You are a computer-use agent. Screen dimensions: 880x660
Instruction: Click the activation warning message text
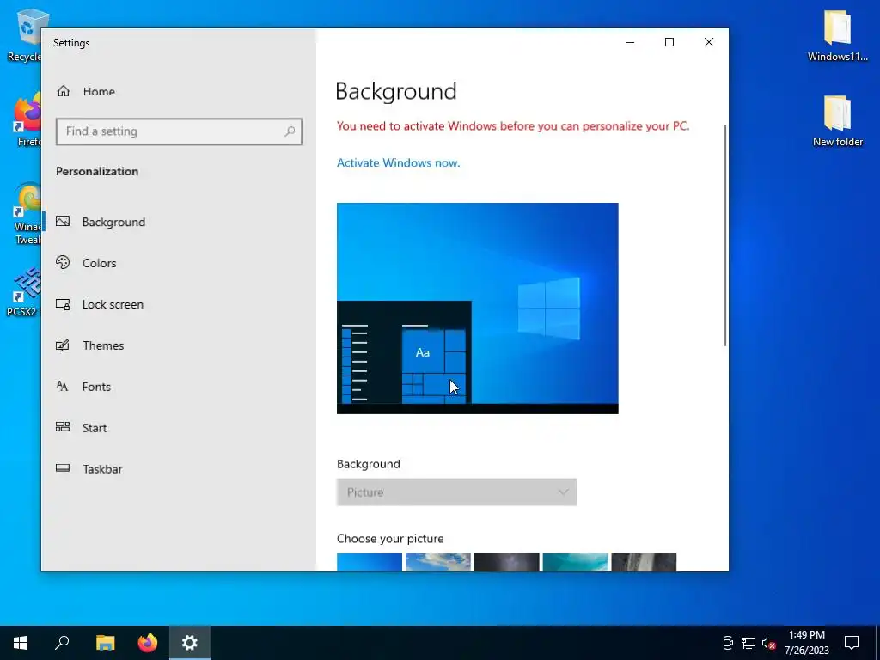513,125
